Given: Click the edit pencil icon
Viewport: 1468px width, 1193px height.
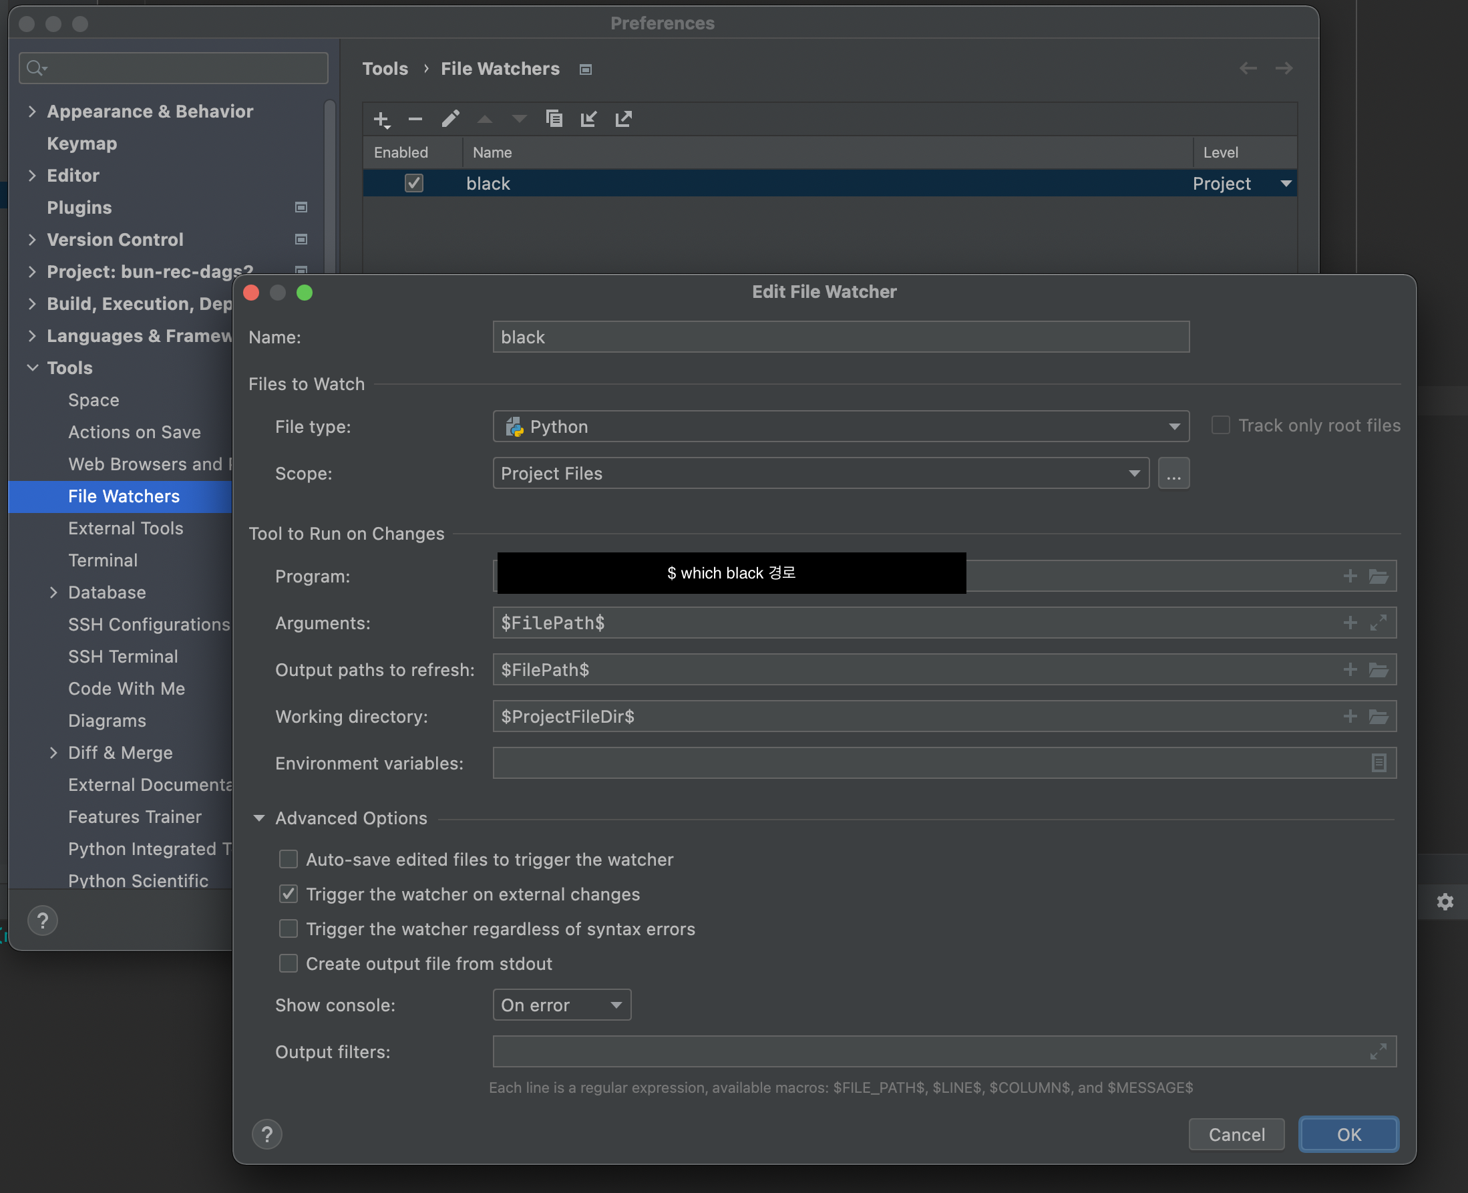Looking at the screenshot, I should tap(450, 119).
